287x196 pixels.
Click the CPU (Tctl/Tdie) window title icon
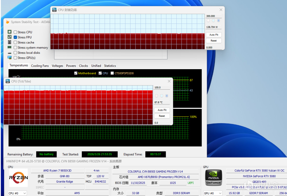point(8,81)
